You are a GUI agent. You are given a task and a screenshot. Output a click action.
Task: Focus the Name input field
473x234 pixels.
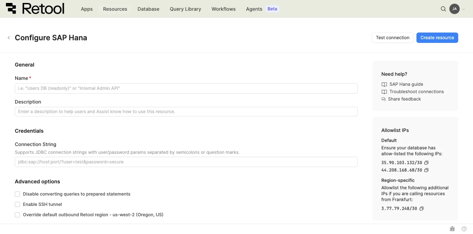pyautogui.click(x=186, y=88)
